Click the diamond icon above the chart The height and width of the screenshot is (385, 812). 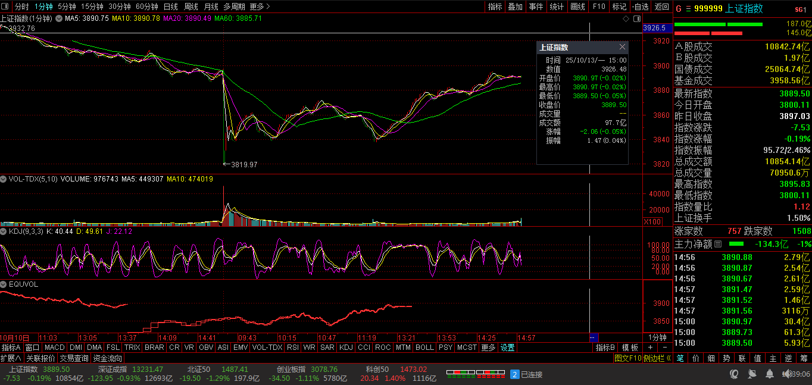[626, 19]
